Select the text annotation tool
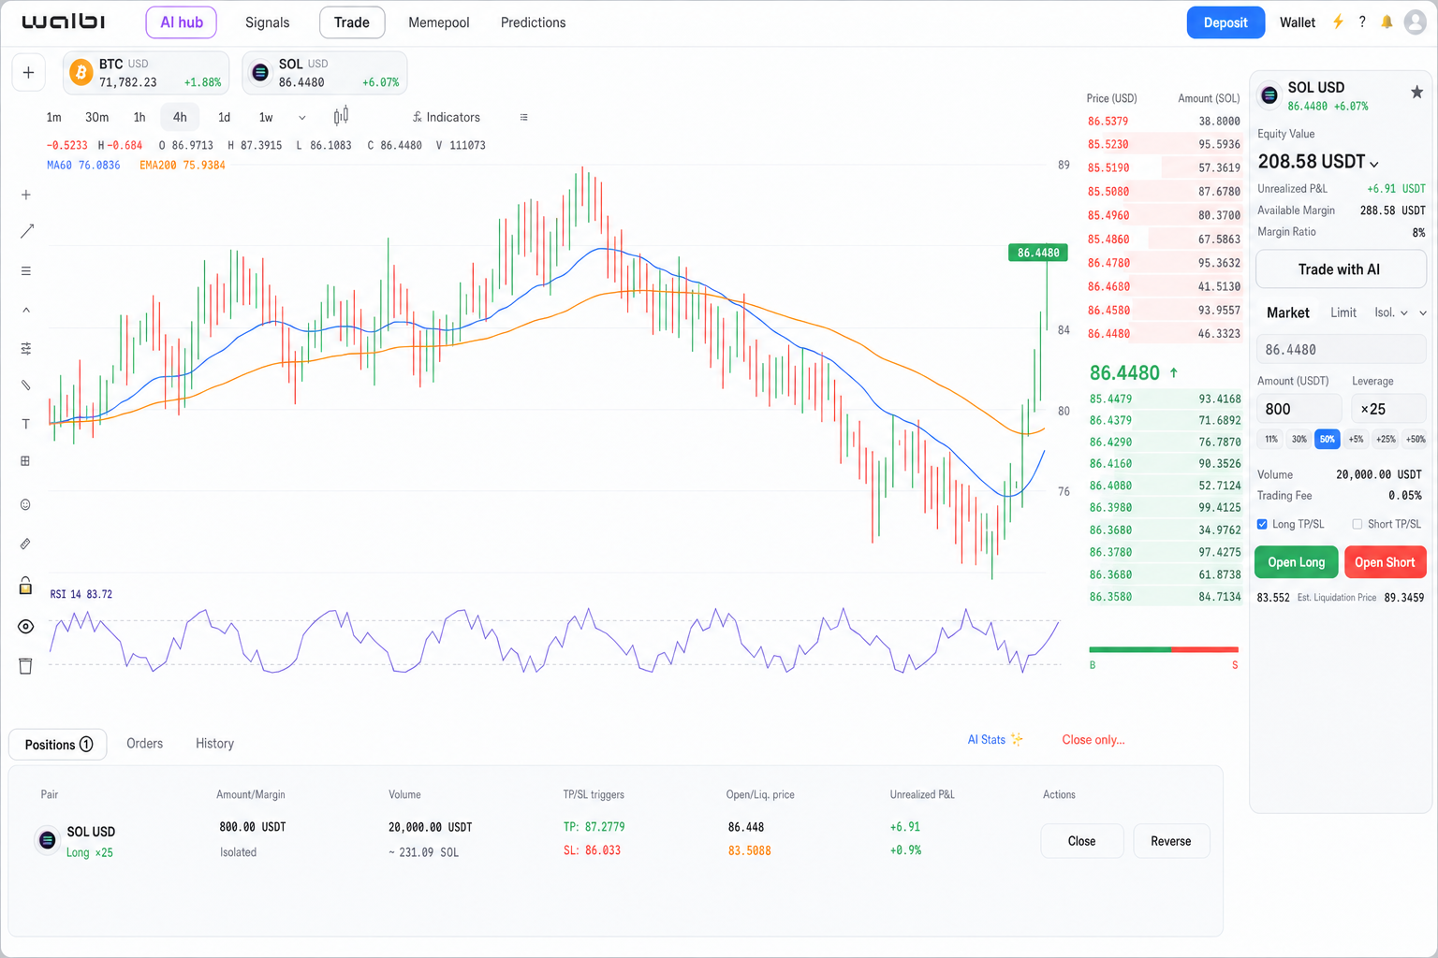The height and width of the screenshot is (958, 1438). point(26,424)
